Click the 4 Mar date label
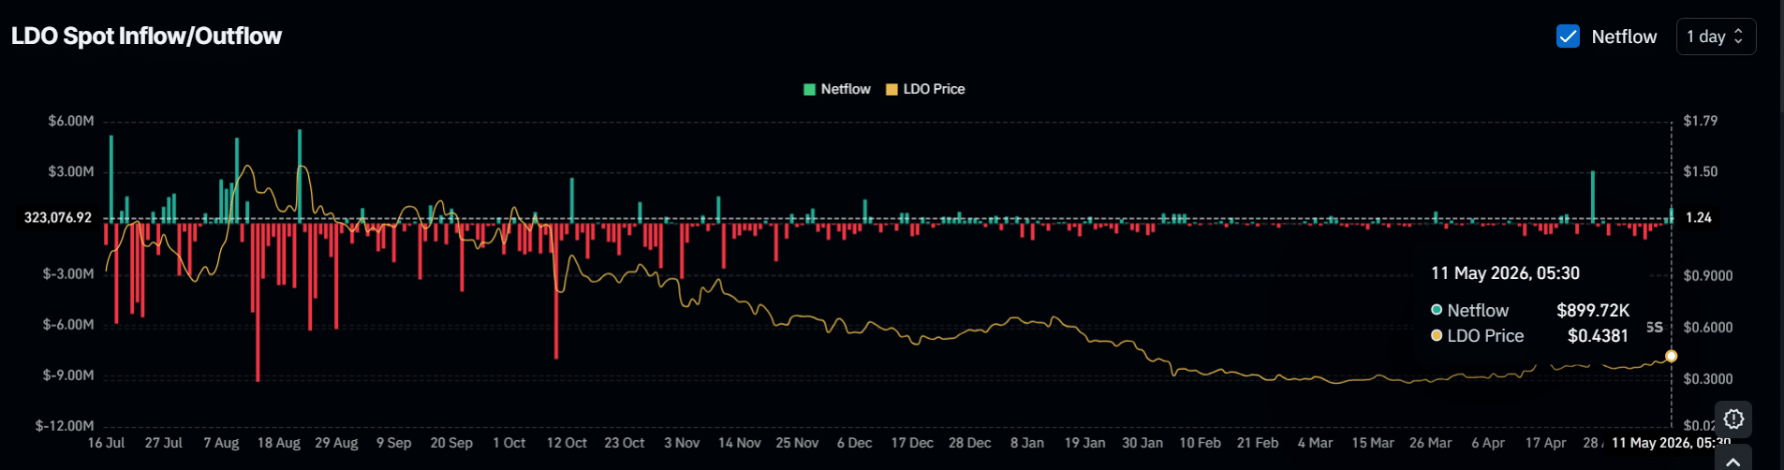 [x=1315, y=443]
